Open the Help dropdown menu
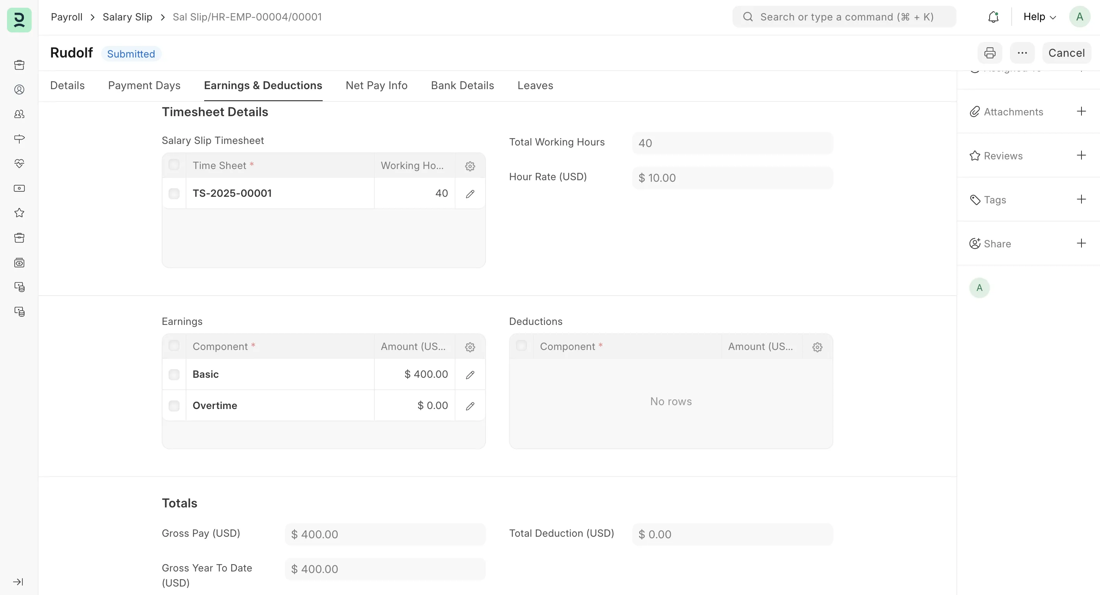 point(1039,17)
